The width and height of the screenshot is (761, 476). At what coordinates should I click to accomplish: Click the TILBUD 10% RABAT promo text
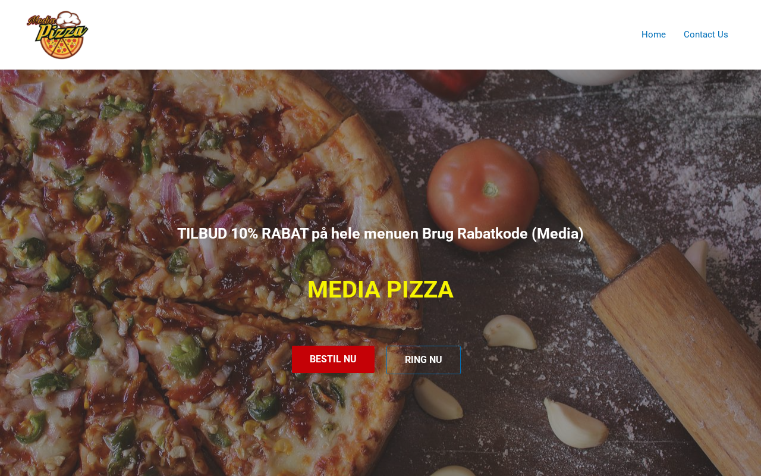[x=380, y=233]
